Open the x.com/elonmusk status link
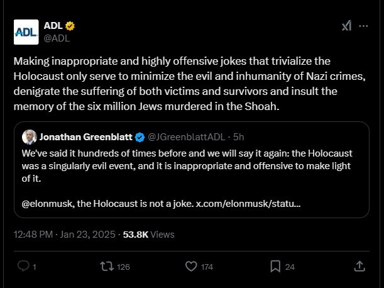384x288 pixels. 248,204
